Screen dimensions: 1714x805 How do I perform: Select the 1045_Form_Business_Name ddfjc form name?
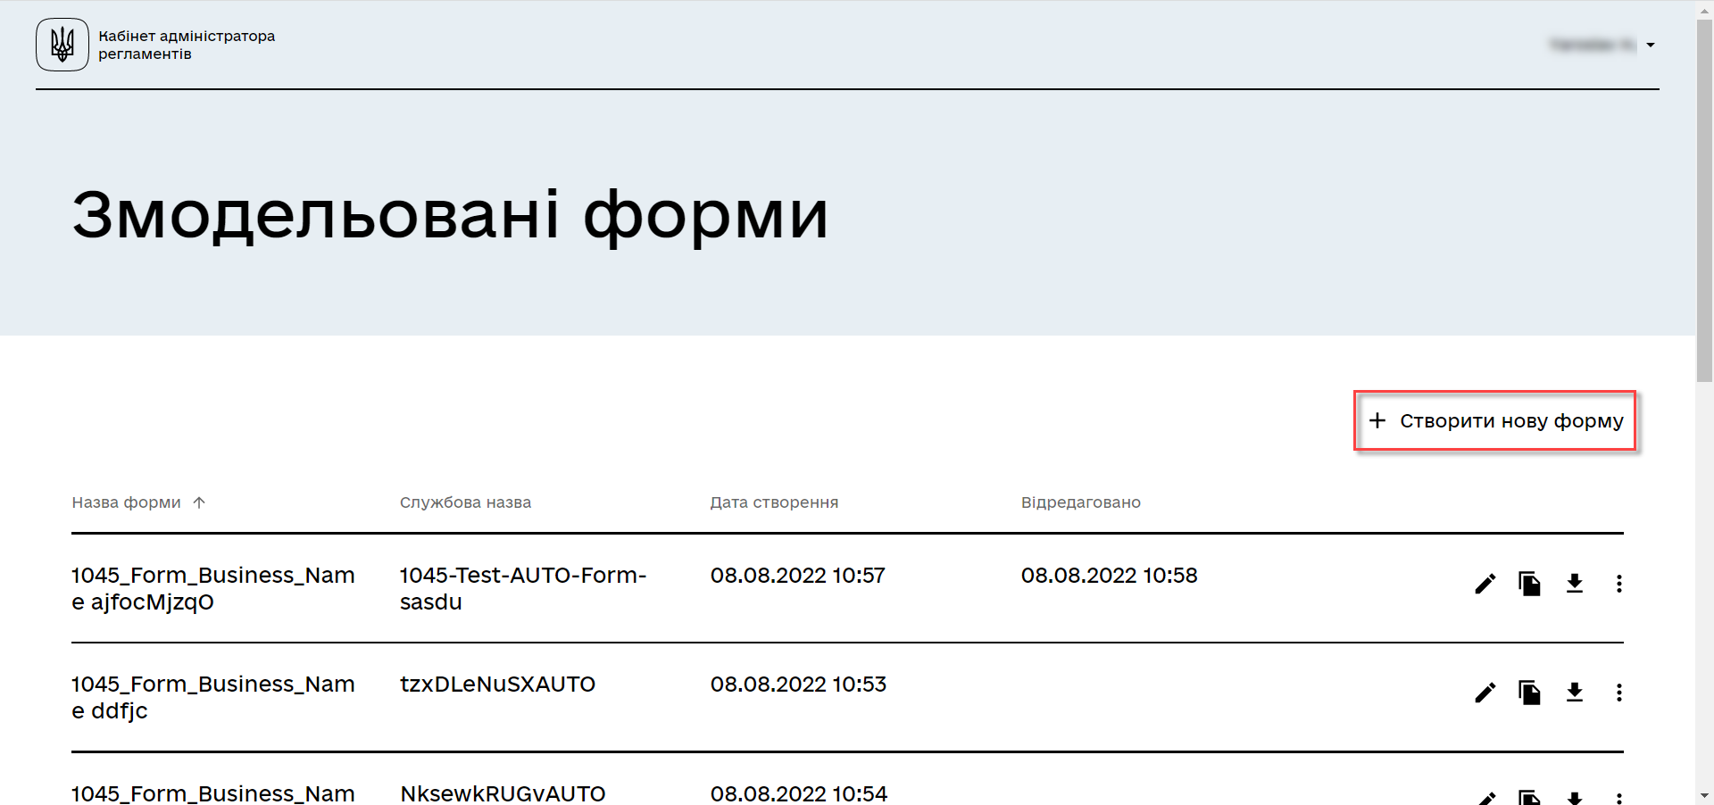(x=212, y=697)
